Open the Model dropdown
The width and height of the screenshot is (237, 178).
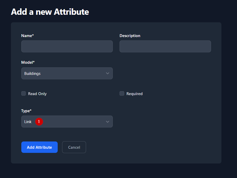tap(67, 73)
